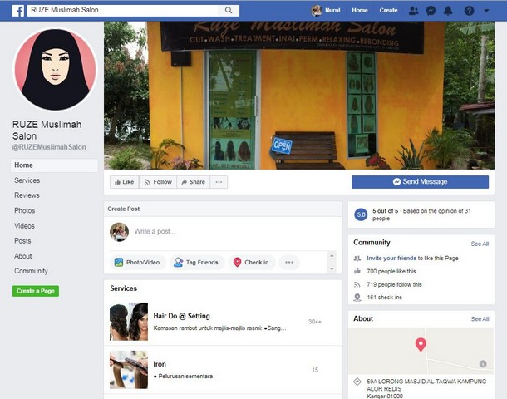Open the Messenger icon in top bar
The height and width of the screenshot is (399, 507).
[x=431, y=10]
